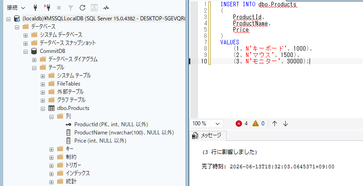Click the N'キーボード' string literal
Viewport: 363px width, 186px height.
(267, 49)
